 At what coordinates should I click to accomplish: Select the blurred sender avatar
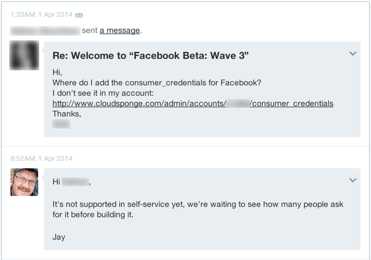pyautogui.click(x=24, y=55)
